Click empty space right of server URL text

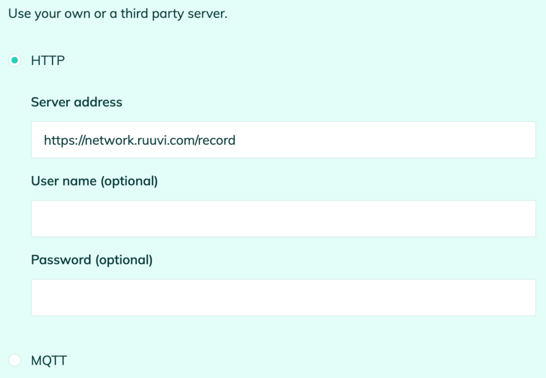pos(383,140)
